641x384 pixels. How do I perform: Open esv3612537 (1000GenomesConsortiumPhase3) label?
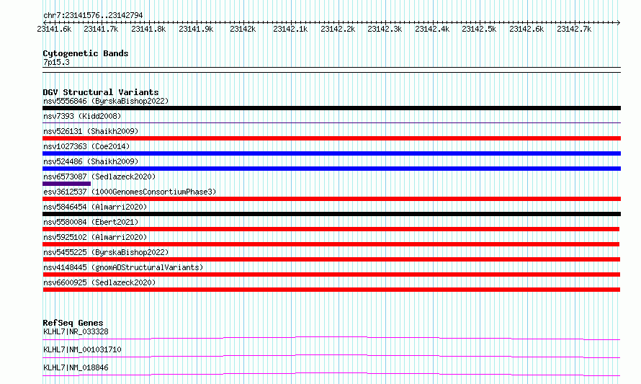[130, 192]
